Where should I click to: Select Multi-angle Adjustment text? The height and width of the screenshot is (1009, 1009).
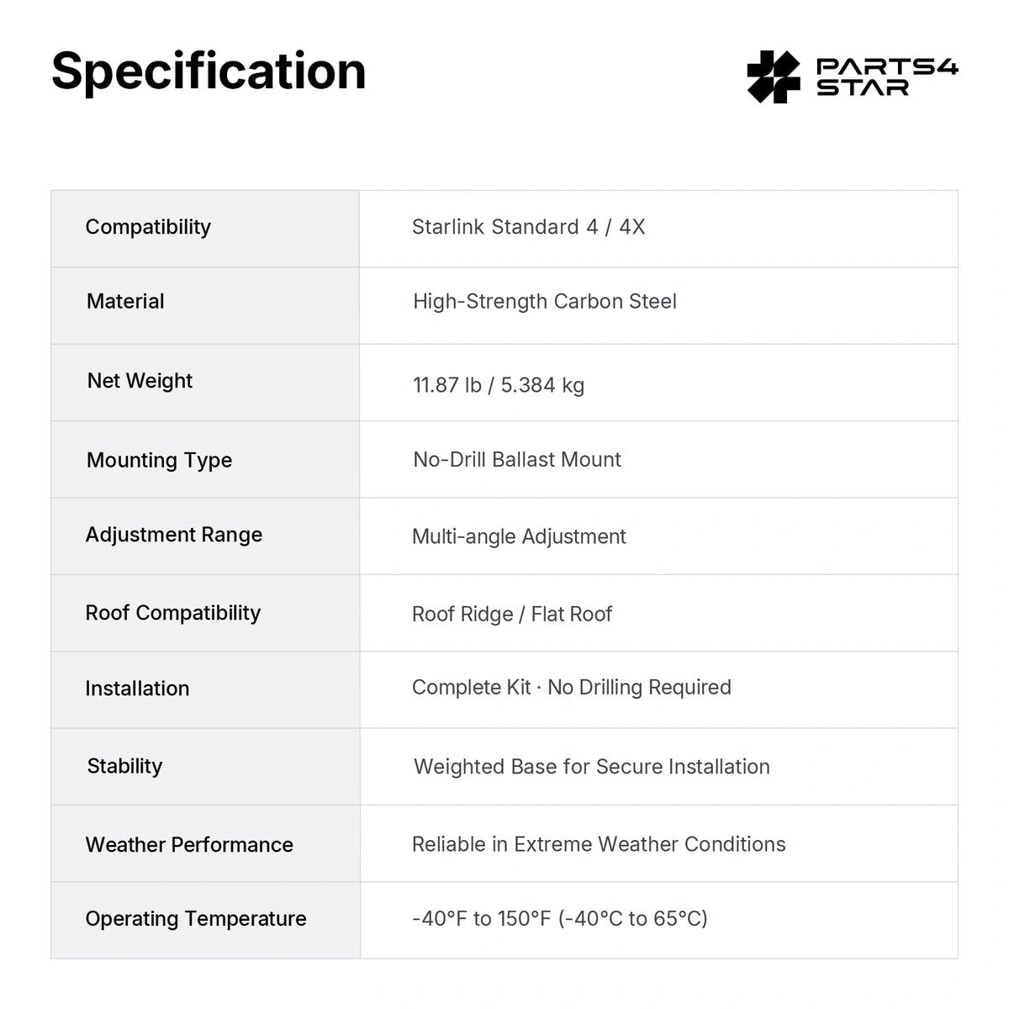(519, 536)
